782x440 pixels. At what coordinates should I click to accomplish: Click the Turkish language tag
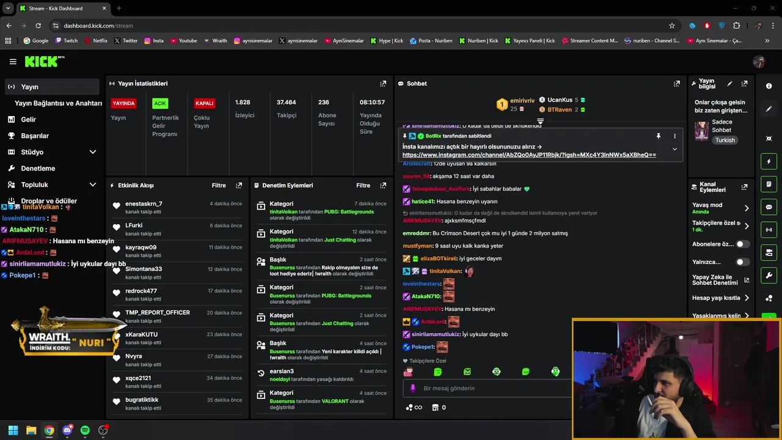(725, 140)
